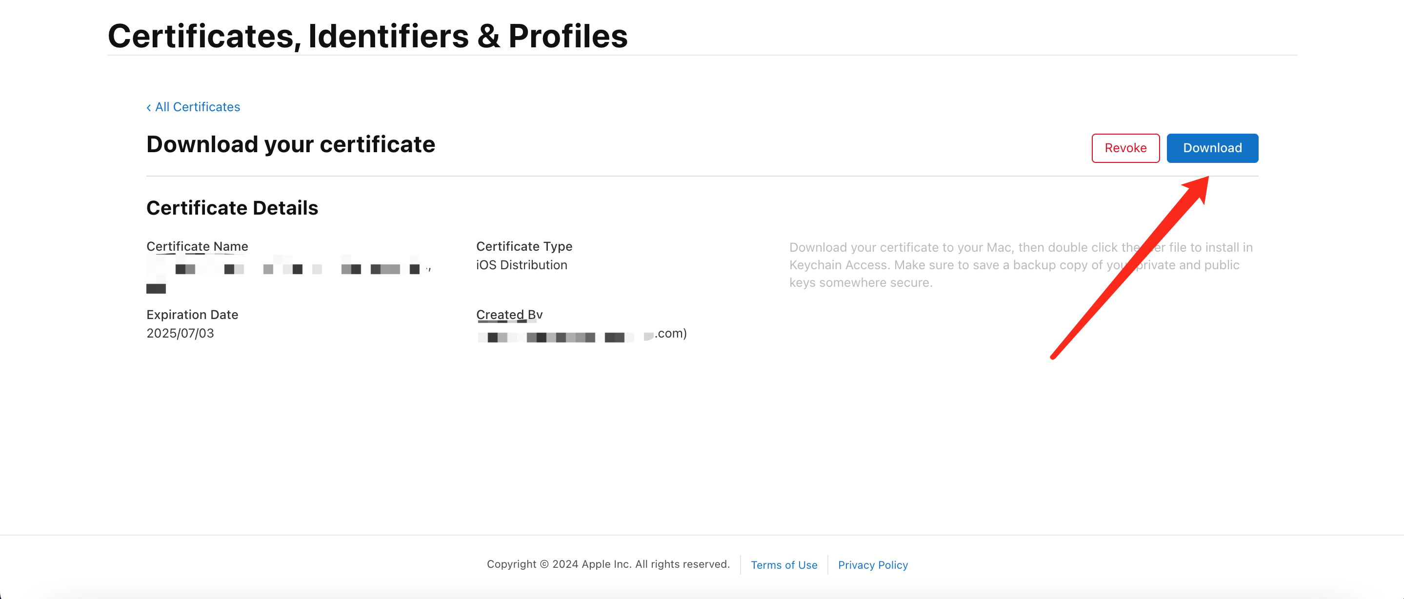1404x599 pixels.
Task: Click the blurred creator email ending in .com
Action: click(581, 335)
